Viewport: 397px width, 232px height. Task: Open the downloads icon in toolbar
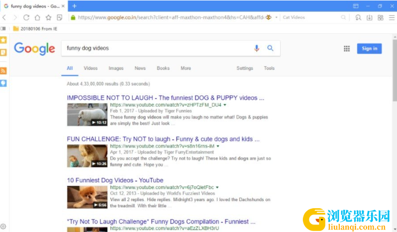370,17
